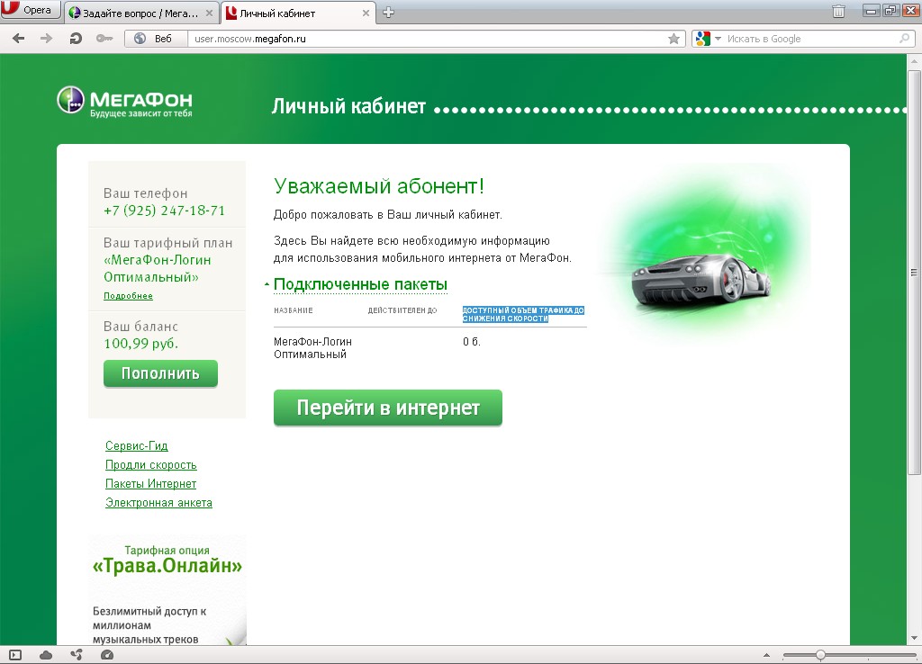The height and width of the screenshot is (664, 922).
Task: Toggle the panels button in status bar
Action: [16, 655]
